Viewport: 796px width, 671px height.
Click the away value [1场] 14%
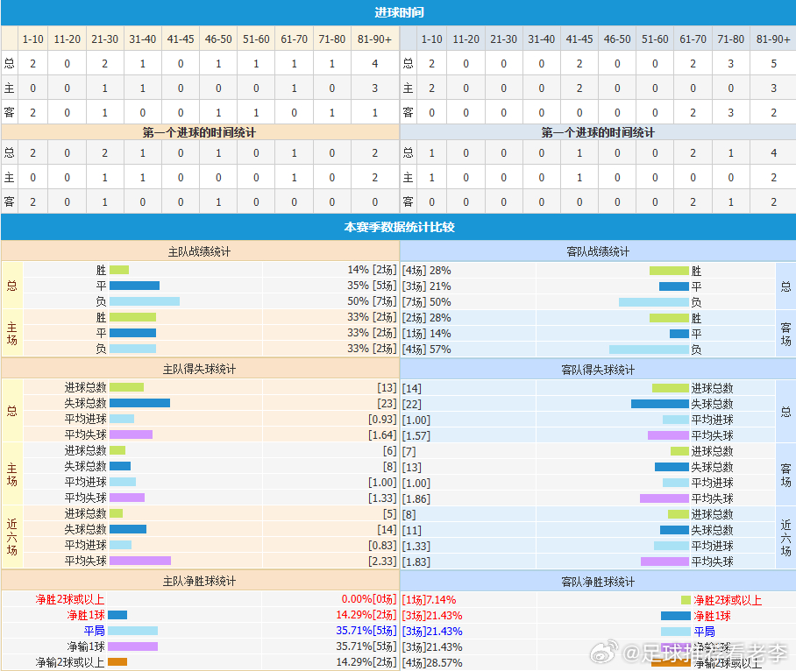pyautogui.click(x=426, y=333)
